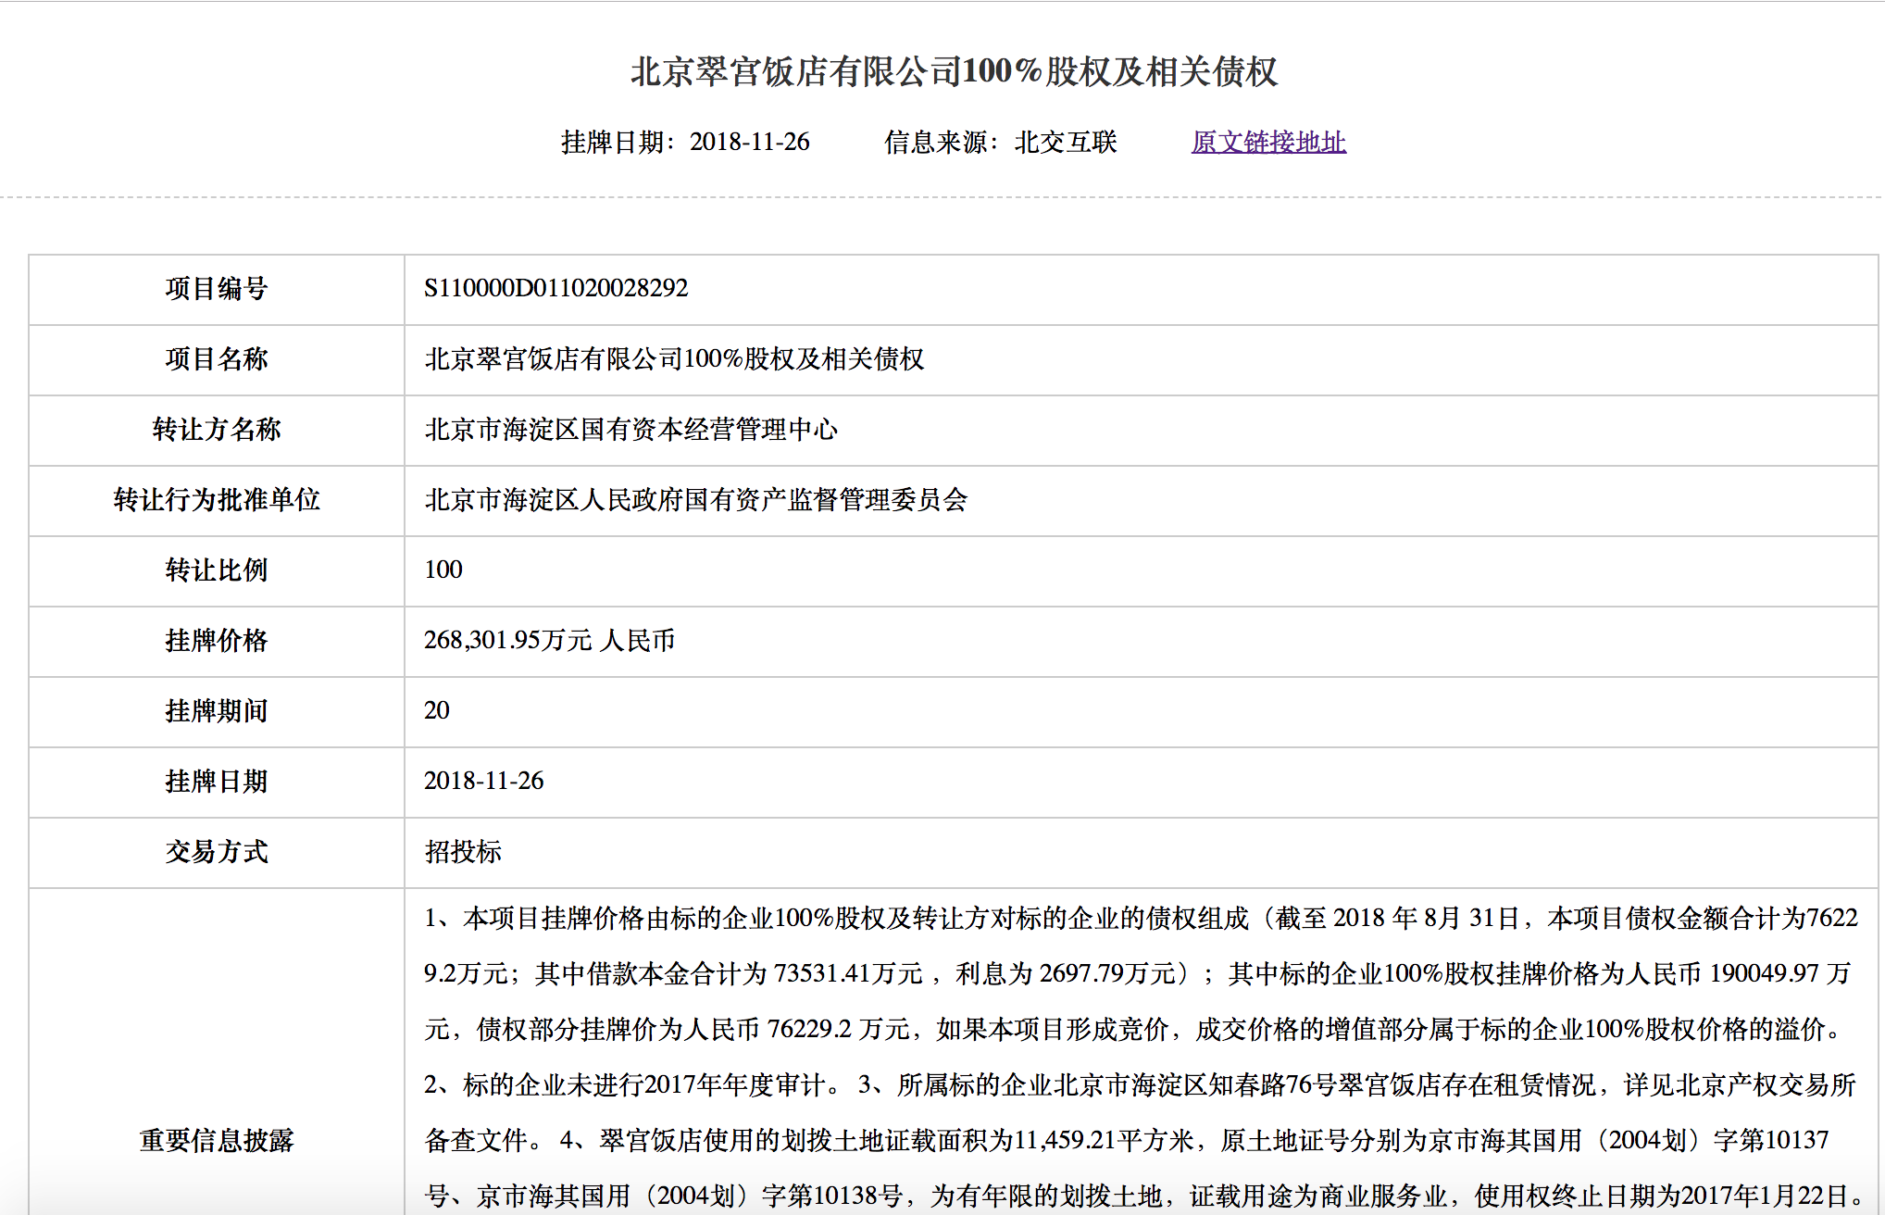
Task: Click the header listing date 挂牌日期：2018-11-26
Action: pos(685,142)
